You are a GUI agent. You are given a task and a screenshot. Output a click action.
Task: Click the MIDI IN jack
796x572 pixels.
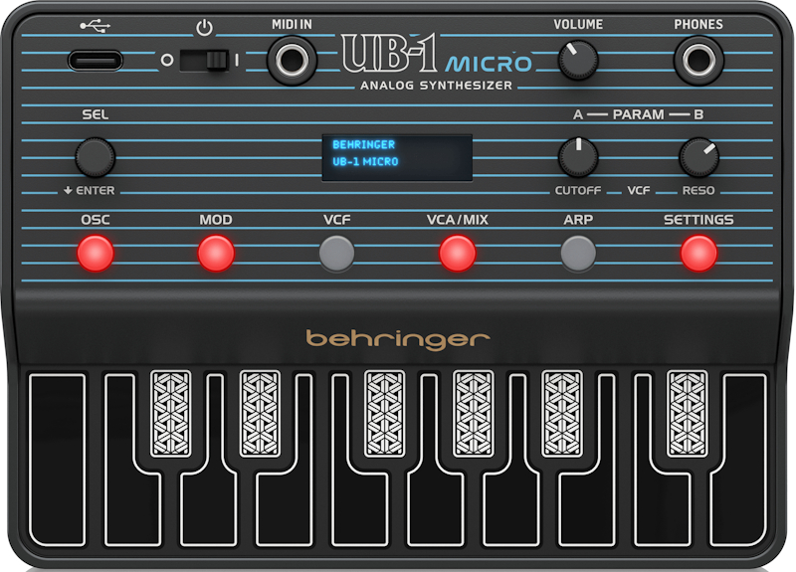[293, 60]
